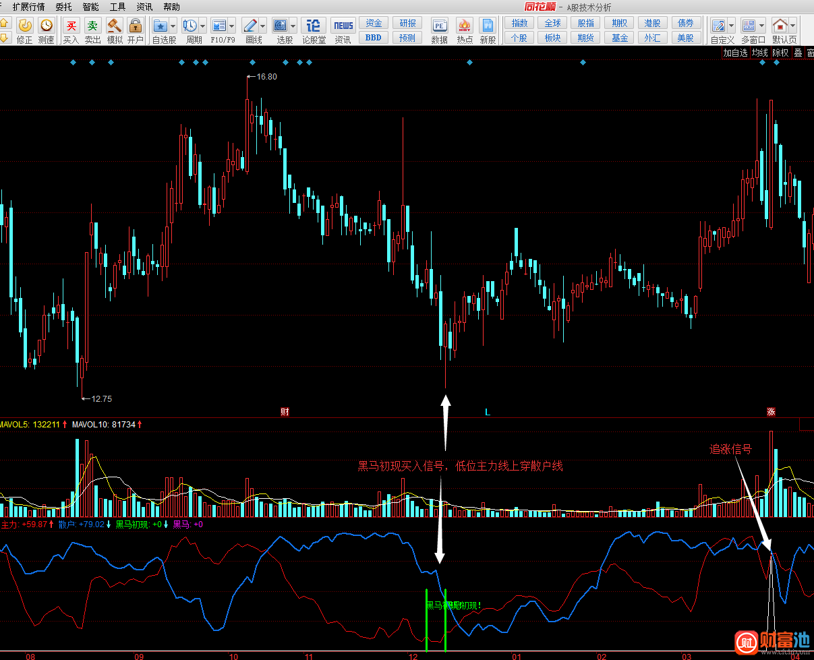This screenshot has height=660, width=814.
Task: Click the 港股 button
Action: point(652,23)
